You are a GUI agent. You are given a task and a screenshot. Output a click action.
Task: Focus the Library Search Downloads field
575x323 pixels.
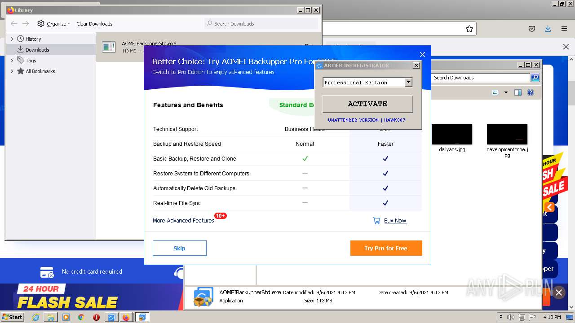[x=261, y=23]
